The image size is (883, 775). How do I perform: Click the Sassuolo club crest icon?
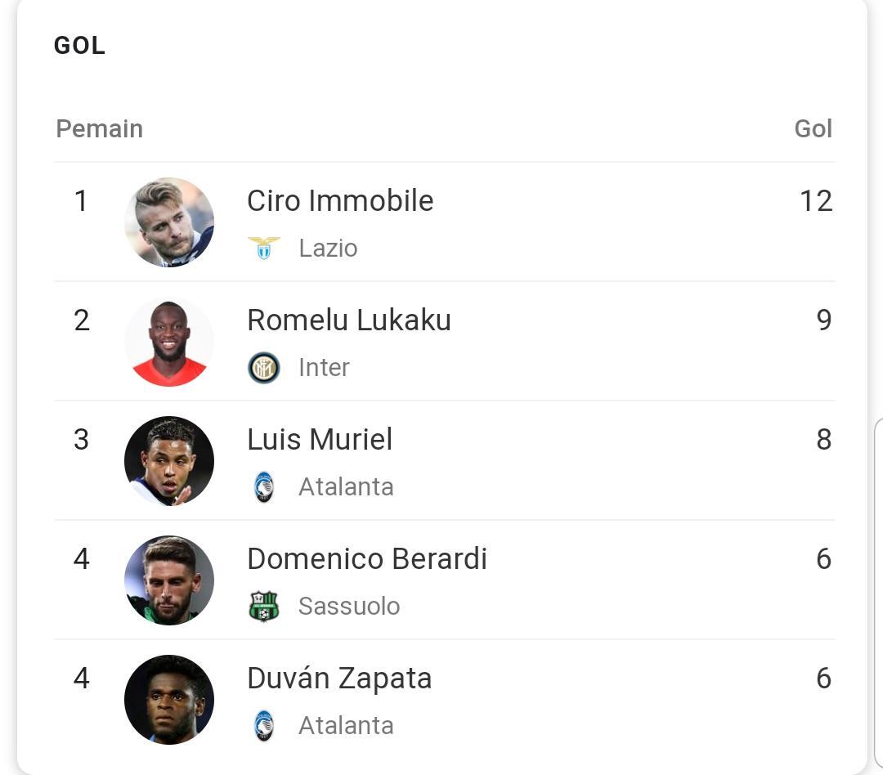click(x=263, y=607)
